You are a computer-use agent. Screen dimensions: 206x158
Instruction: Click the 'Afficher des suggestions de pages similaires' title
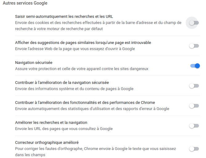coord(83,42)
